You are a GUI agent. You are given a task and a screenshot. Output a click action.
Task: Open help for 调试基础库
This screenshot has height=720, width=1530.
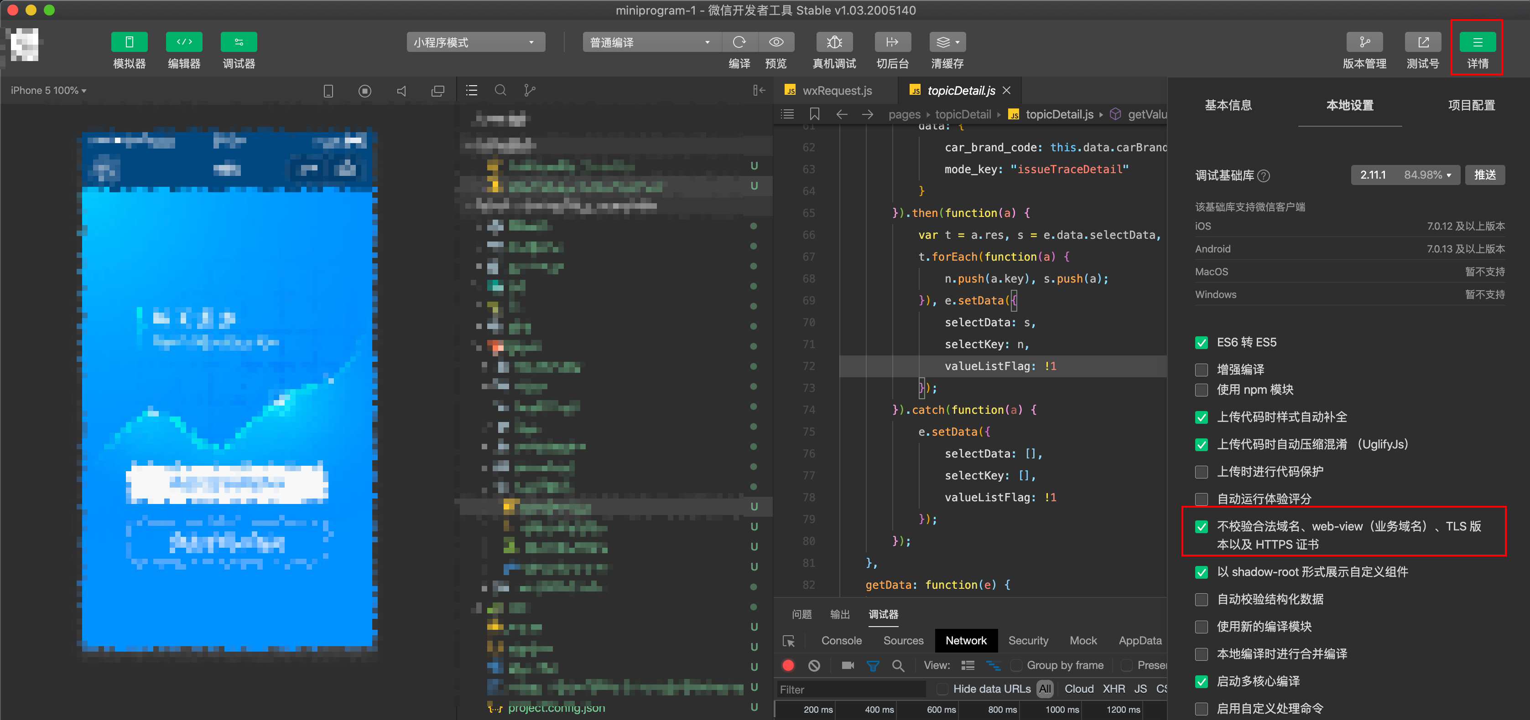pyautogui.click(x=1264, y=175)
